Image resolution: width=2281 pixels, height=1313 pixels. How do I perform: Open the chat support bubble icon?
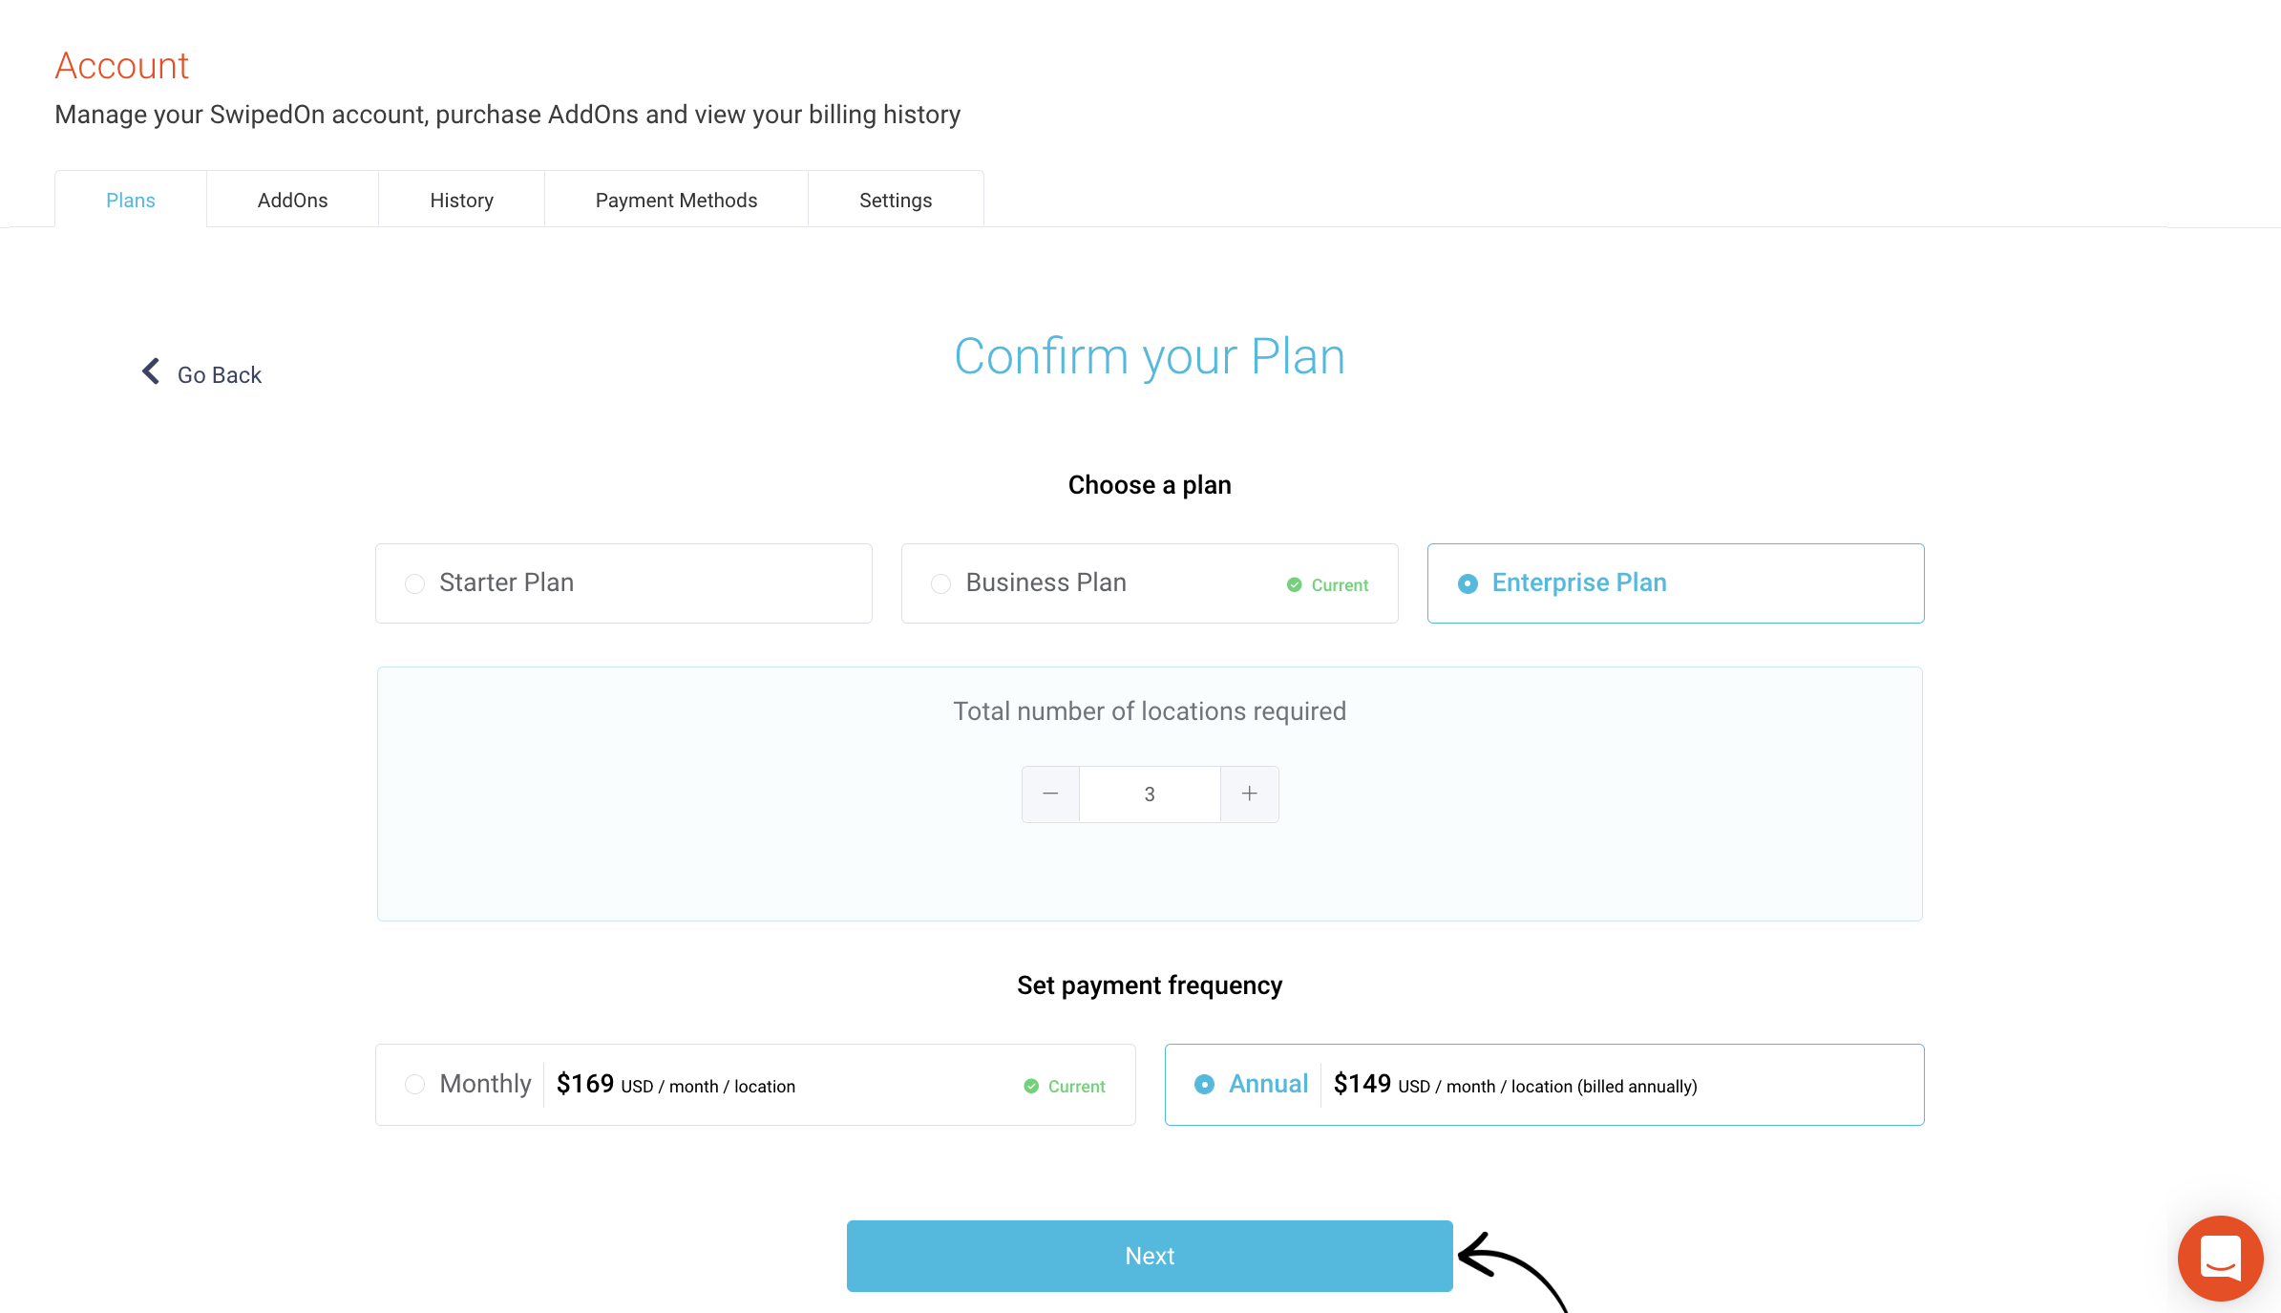coord(2220,1258)
